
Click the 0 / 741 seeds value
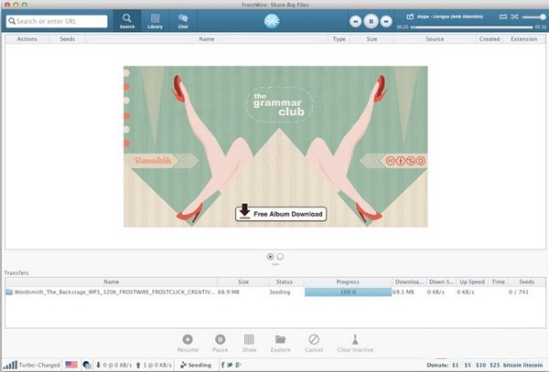point(519,292)
